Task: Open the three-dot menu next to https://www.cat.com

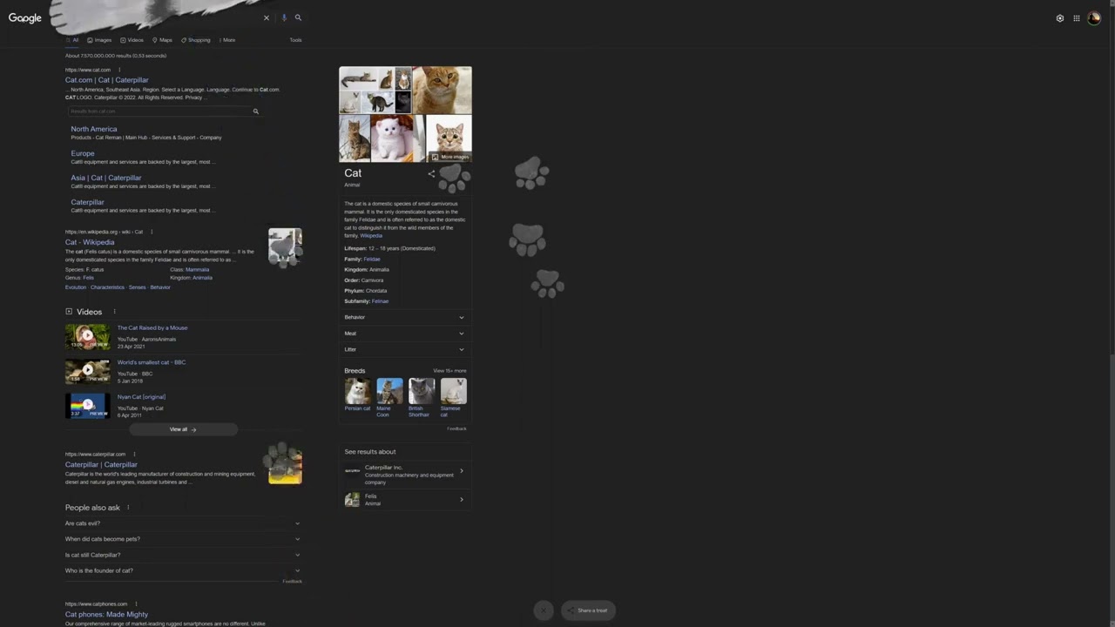Action: 119,70
